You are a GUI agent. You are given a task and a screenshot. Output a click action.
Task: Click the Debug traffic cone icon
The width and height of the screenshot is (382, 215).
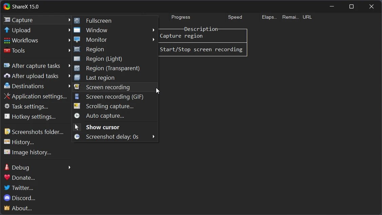[x=7, y=167]
